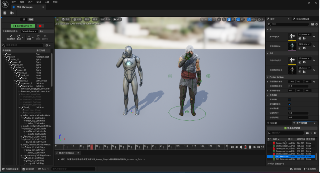Toggle the debug draw checkbox (调试绘制)
Screen dimensions: 320x173
coord(289,100)
